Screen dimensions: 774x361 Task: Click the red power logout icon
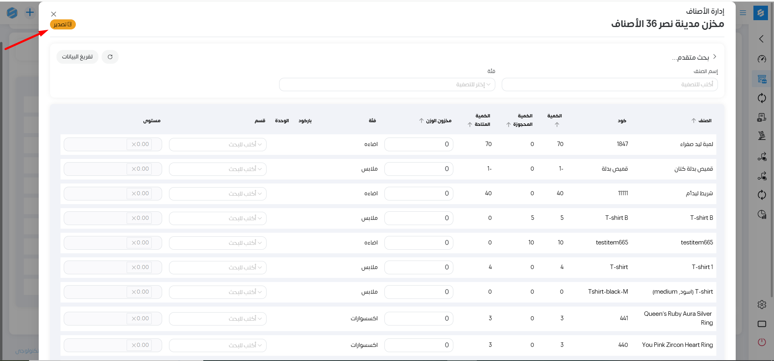coord(761,342)
